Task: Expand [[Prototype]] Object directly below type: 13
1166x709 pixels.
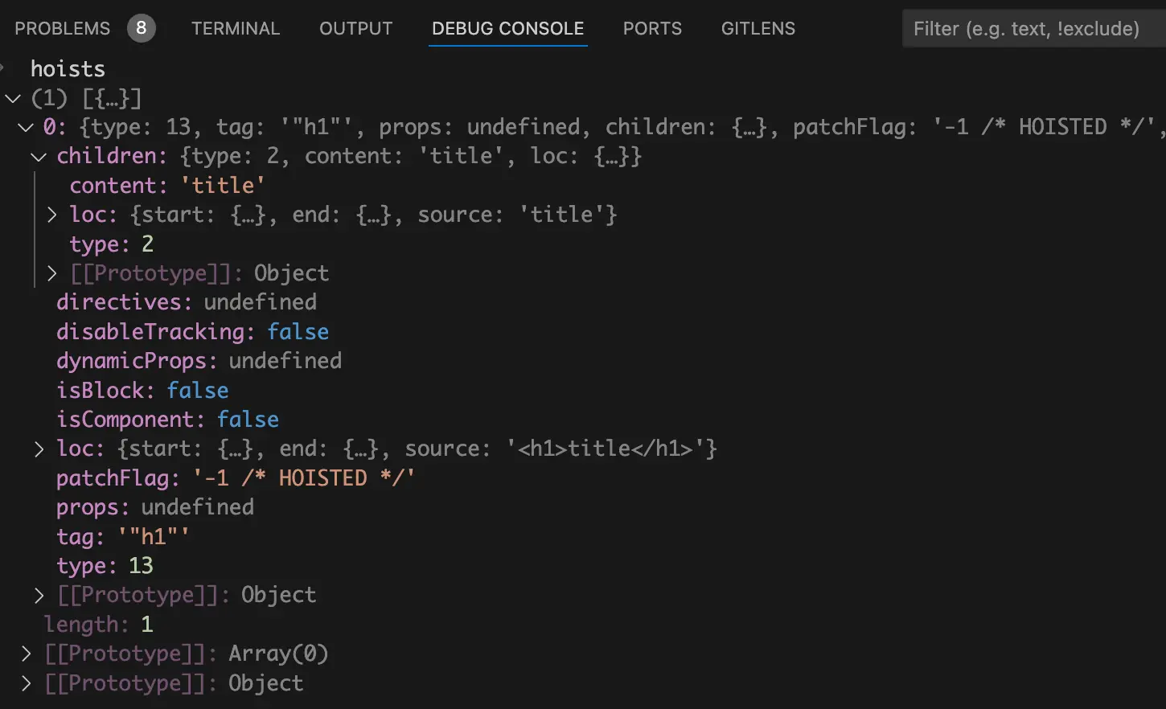Action: click(39, 595)
